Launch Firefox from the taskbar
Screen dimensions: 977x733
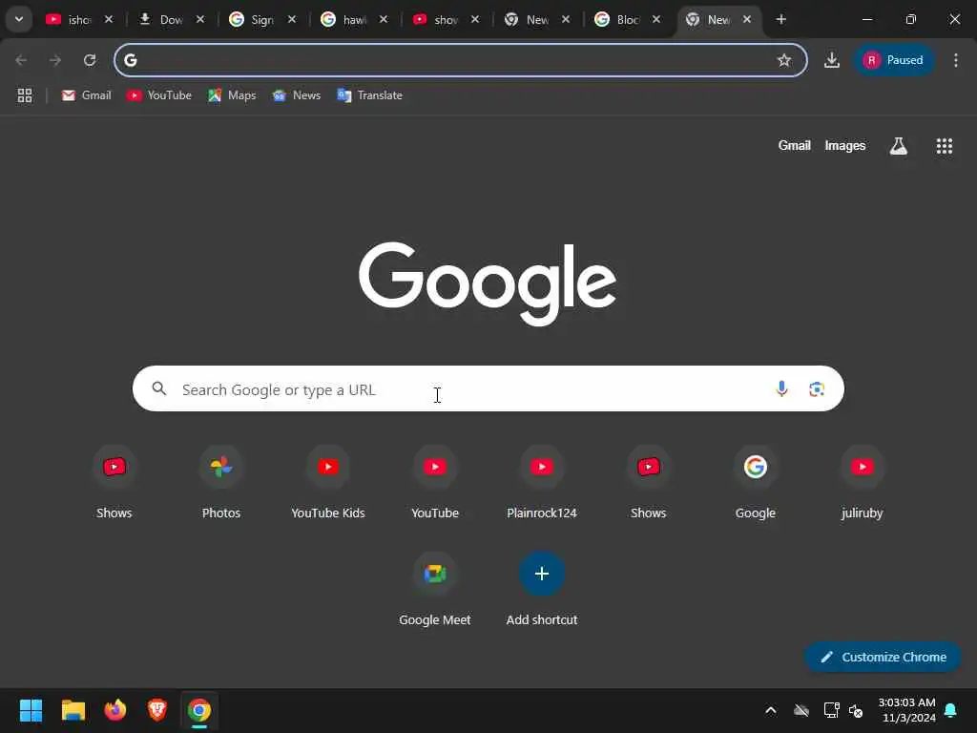coord(115,710)
